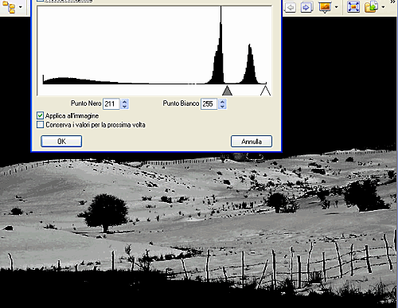Image resolution: width=398 pixels, height=308 pixels.
Task: Cancel the dialog with Annulla
Action: click(x=252, y=141)
